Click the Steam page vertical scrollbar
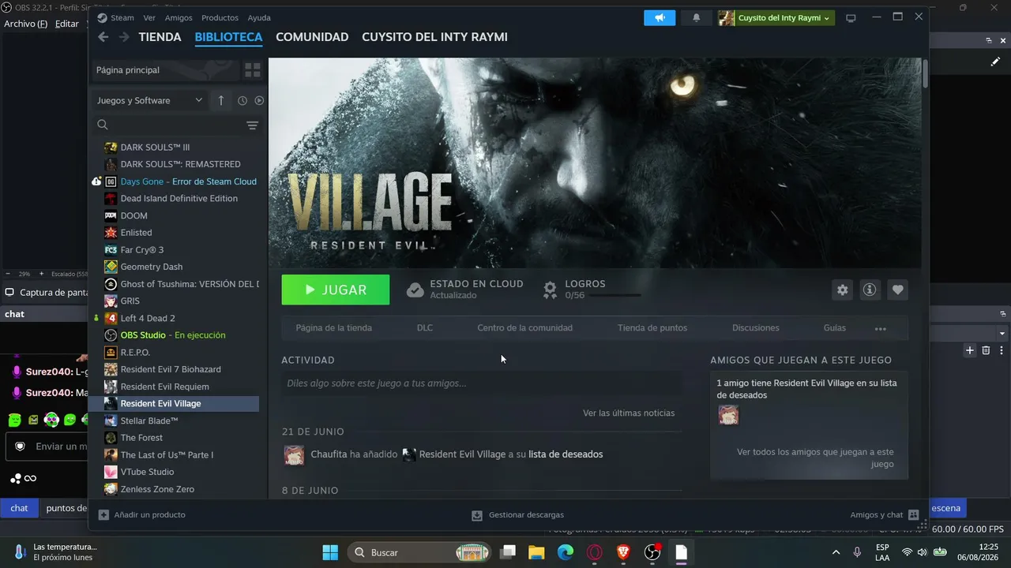 click(925, 73)
